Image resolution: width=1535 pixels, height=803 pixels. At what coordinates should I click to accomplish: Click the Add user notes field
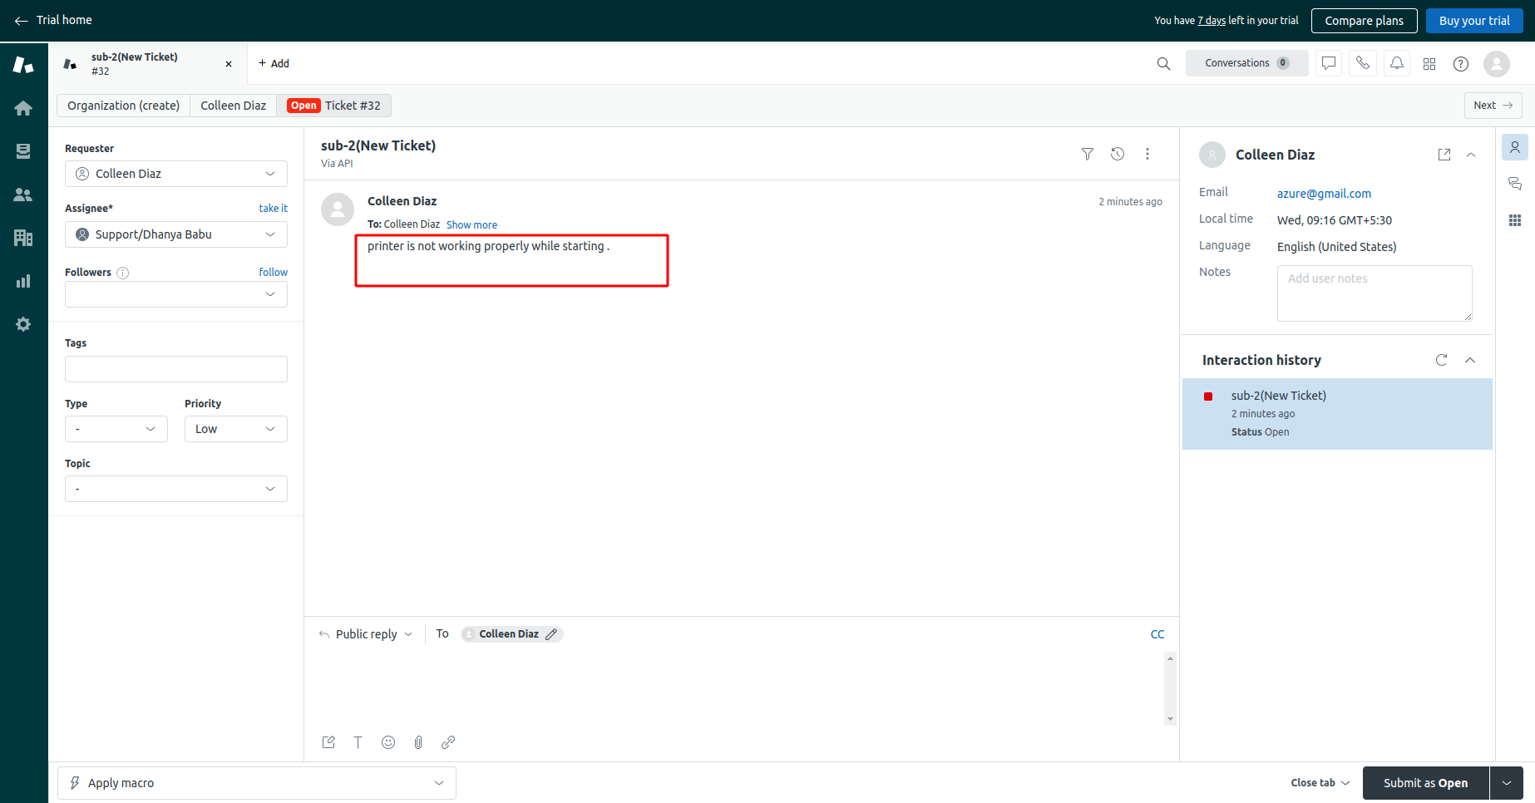(1375, 293)
